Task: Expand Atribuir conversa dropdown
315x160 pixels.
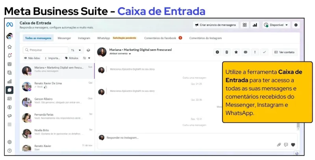Action: 120,54
